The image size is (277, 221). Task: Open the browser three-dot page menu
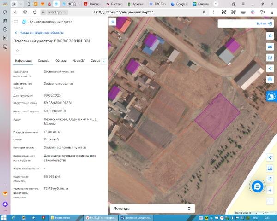point(213,12)
